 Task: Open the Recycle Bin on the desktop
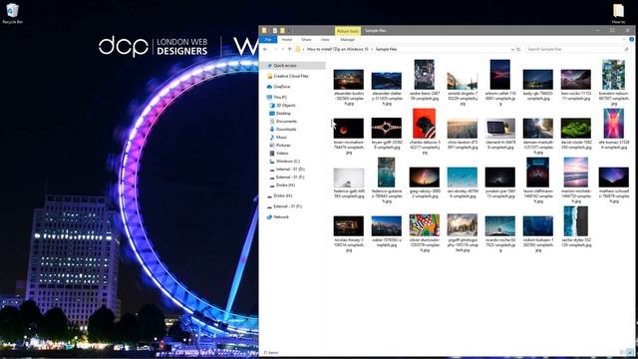tap(12, 13)
